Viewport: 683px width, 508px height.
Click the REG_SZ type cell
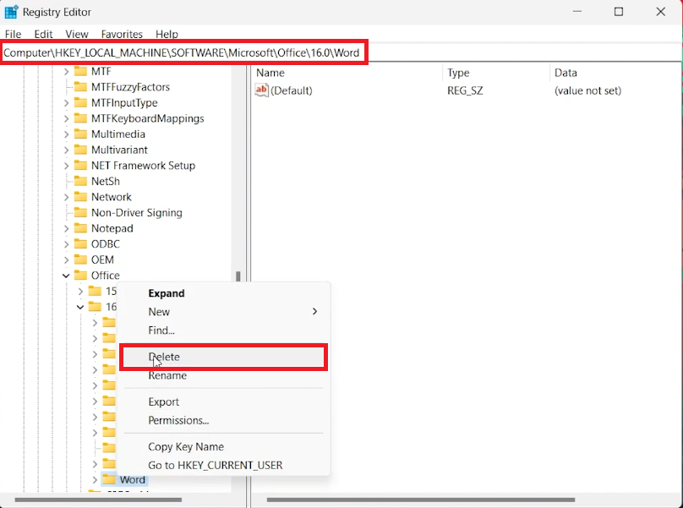tap(465, 90)
